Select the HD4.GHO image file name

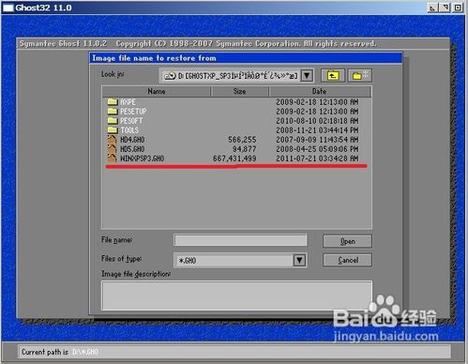(x=132, y=140)
